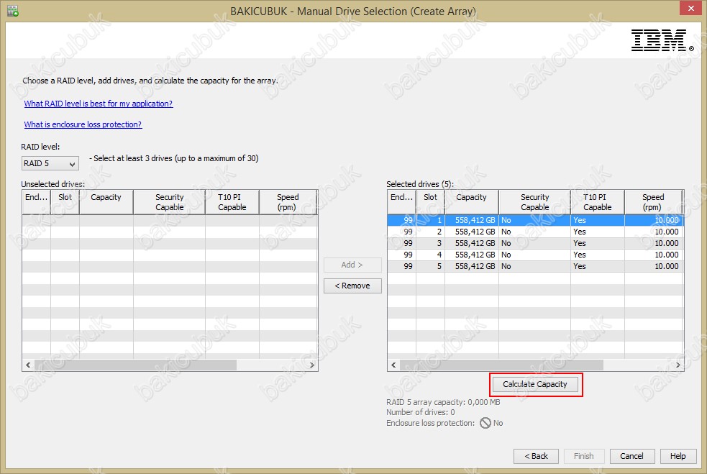Click right scroll arrow of unselected drives list

311,365
